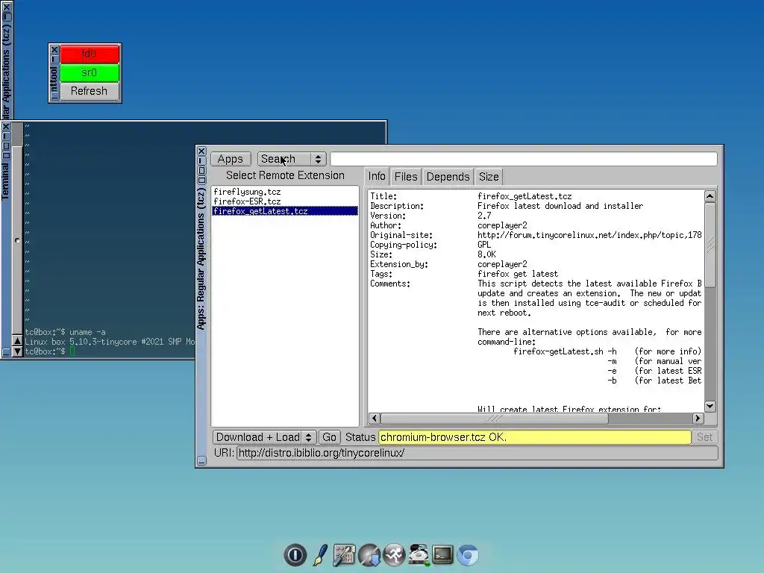Switch to the Depends tab
Image resolution: width=764 pixels, height=573 pixels.
pos(448,176)
